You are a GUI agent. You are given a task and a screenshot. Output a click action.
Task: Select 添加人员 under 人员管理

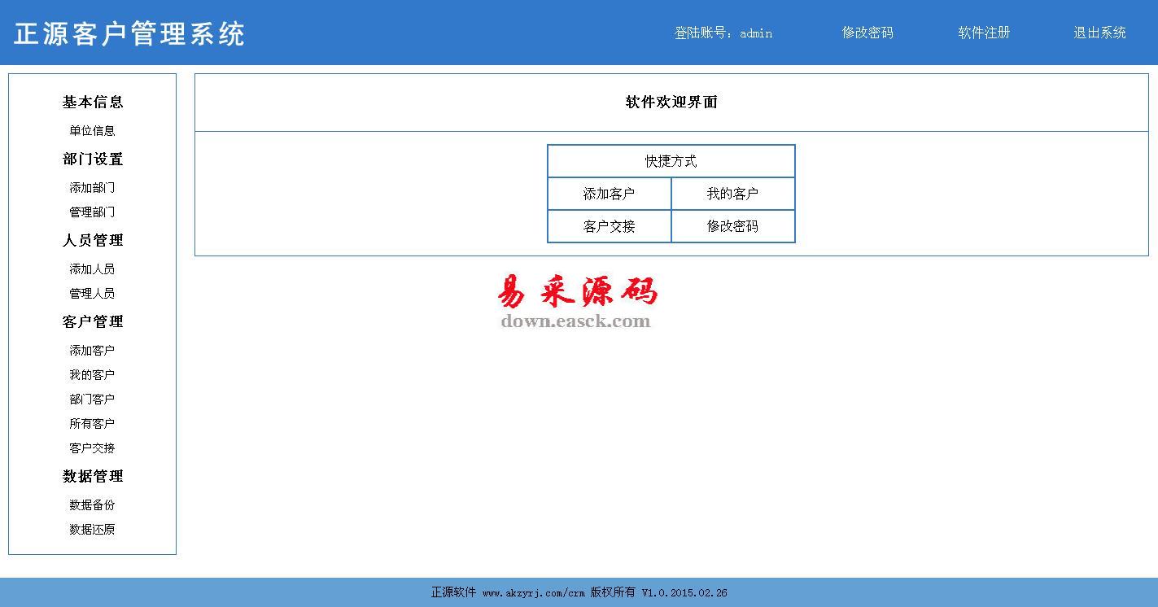point(92,269)
